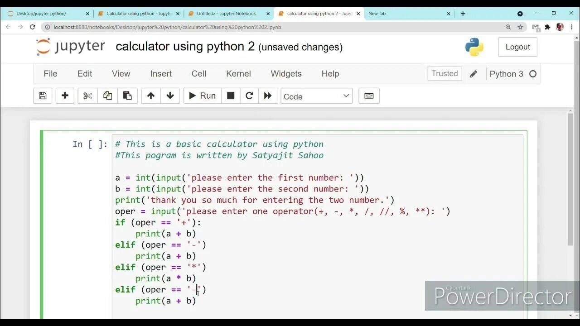
Task: Open the Help menu
Action: (330, 73)
